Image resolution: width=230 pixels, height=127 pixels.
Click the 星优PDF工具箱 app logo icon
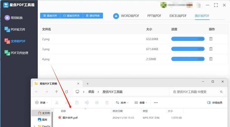(6, 5)
